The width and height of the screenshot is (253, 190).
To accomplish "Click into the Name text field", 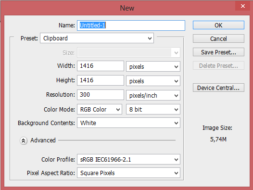I will [x=131, y=25].
